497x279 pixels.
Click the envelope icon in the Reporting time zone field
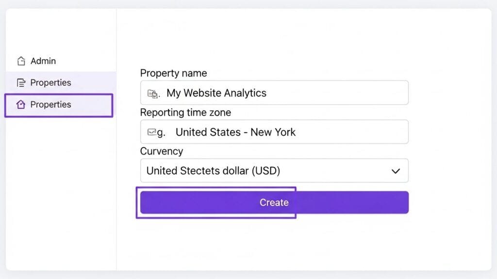click(x=153, y=131)
